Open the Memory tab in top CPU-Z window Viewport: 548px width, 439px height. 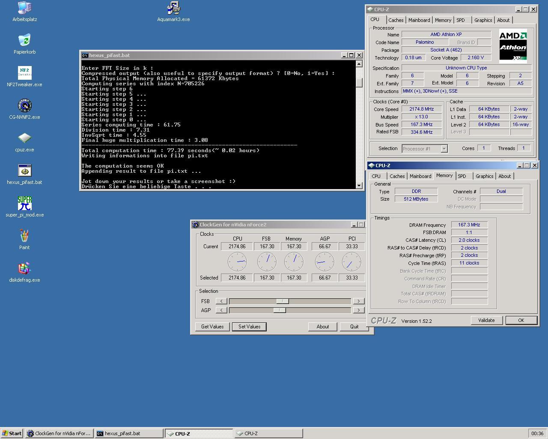[x=443, y=20]
